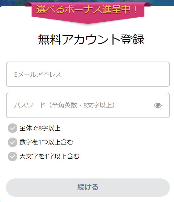174x202 pixels.
Task: Click the banner ribbon's right folded corner
Action: (x=147, y=4)
